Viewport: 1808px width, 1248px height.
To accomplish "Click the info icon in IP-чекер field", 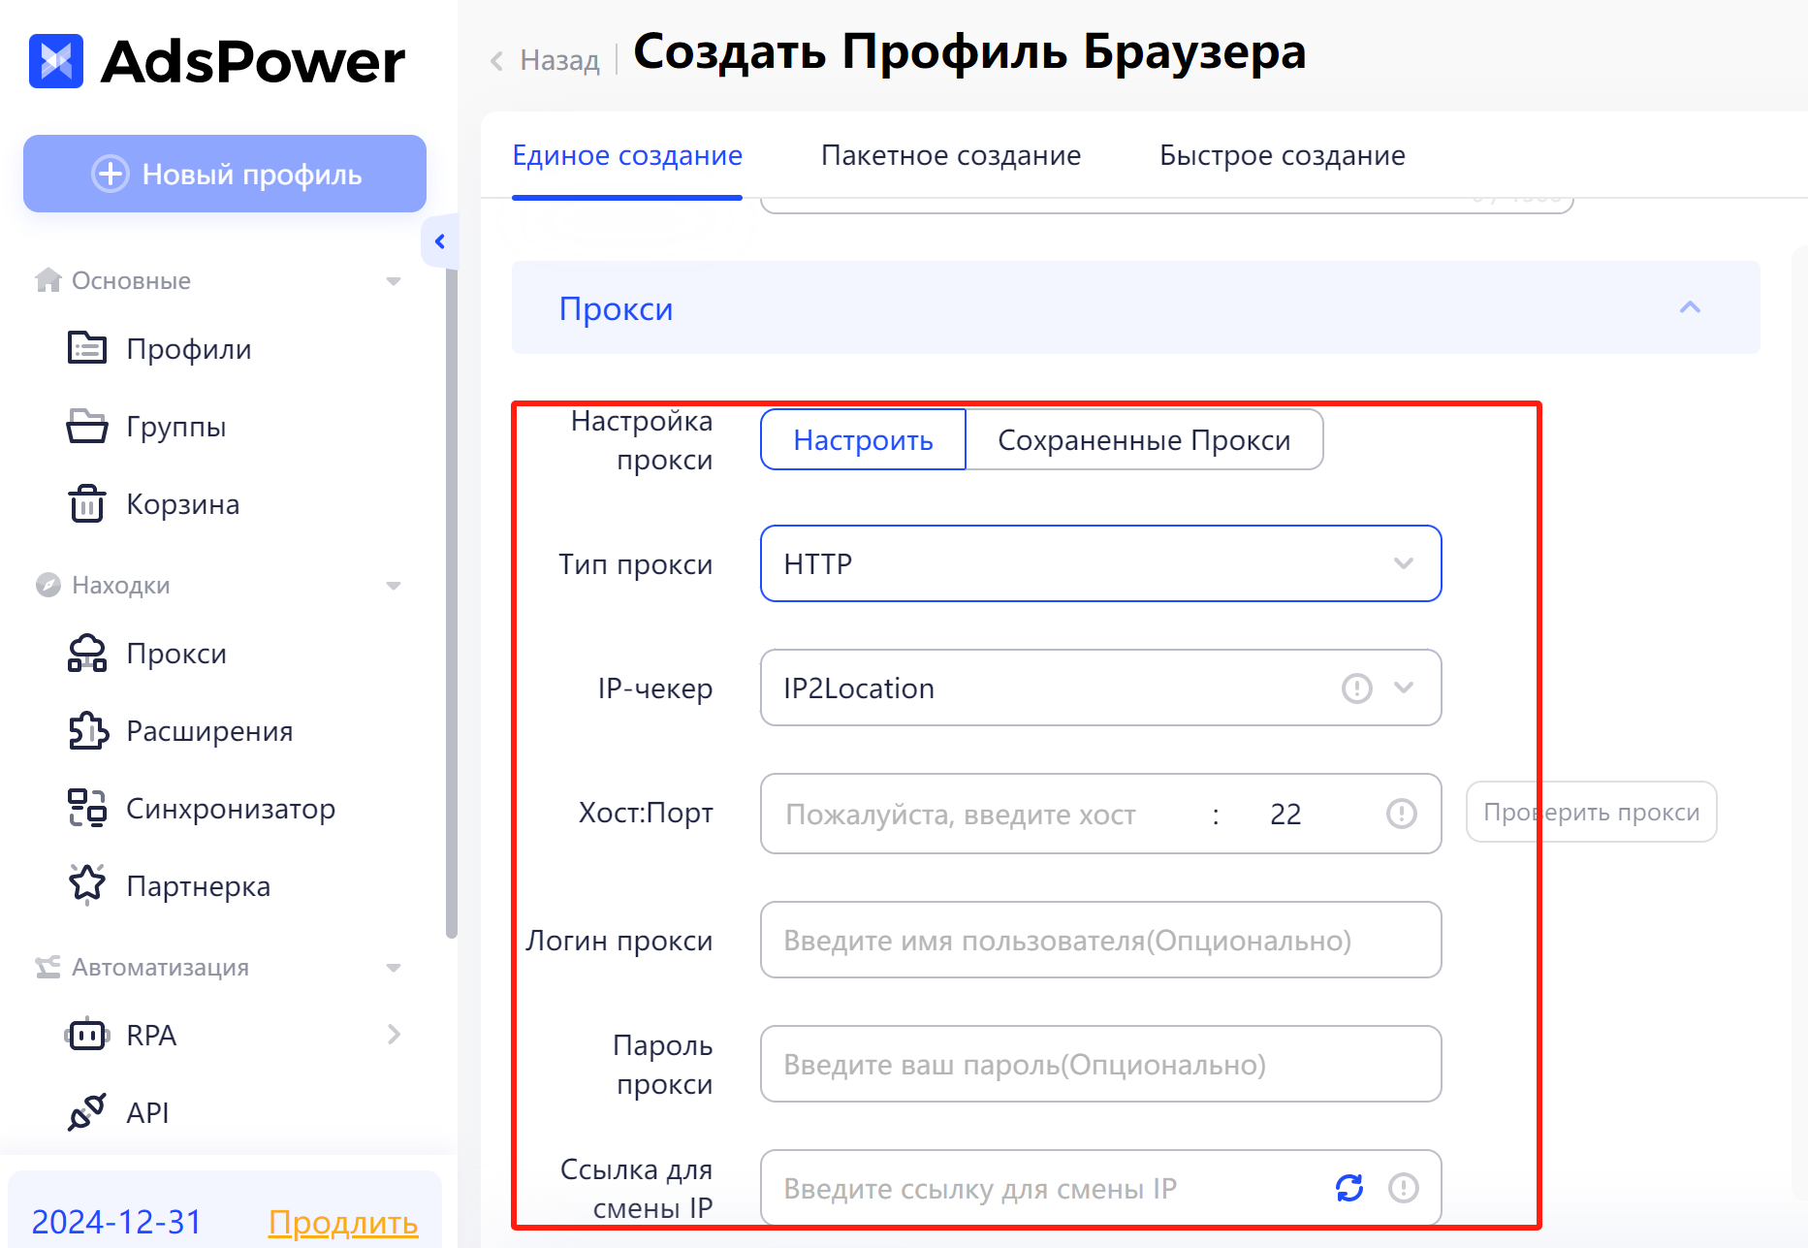I will point(1356,688).
